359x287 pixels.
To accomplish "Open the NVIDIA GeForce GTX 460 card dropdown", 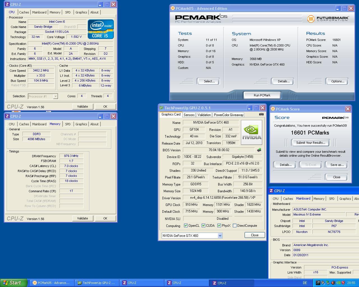I will 192,235.
